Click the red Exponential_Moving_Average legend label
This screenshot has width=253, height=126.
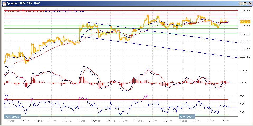(24, 11)
